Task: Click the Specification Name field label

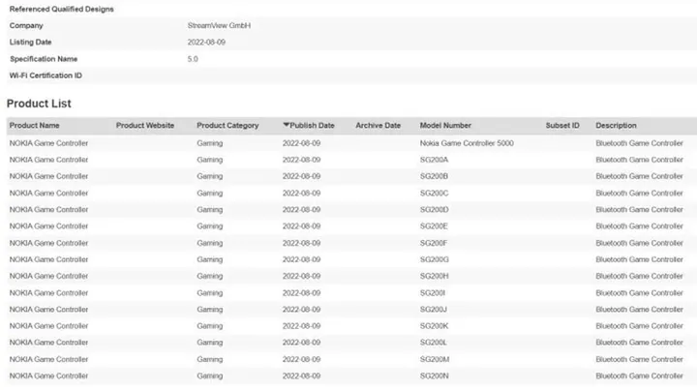Action: point(44,59)
